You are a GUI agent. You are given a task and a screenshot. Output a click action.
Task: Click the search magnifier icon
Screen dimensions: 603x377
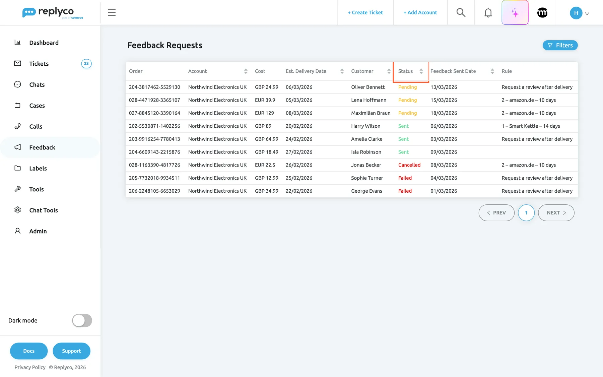tap(461, 12)
